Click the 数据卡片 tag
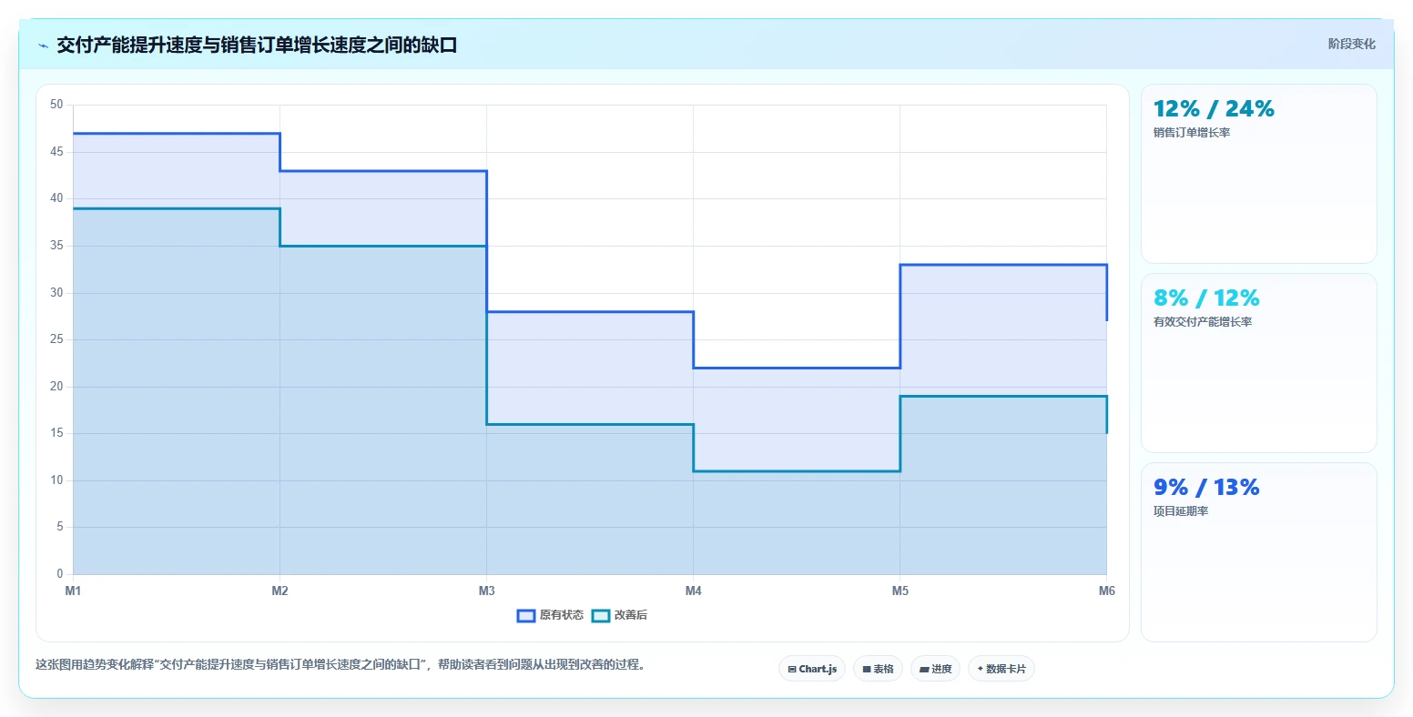This screenshot has width=1413, height=717. (x=1001, y=669)
